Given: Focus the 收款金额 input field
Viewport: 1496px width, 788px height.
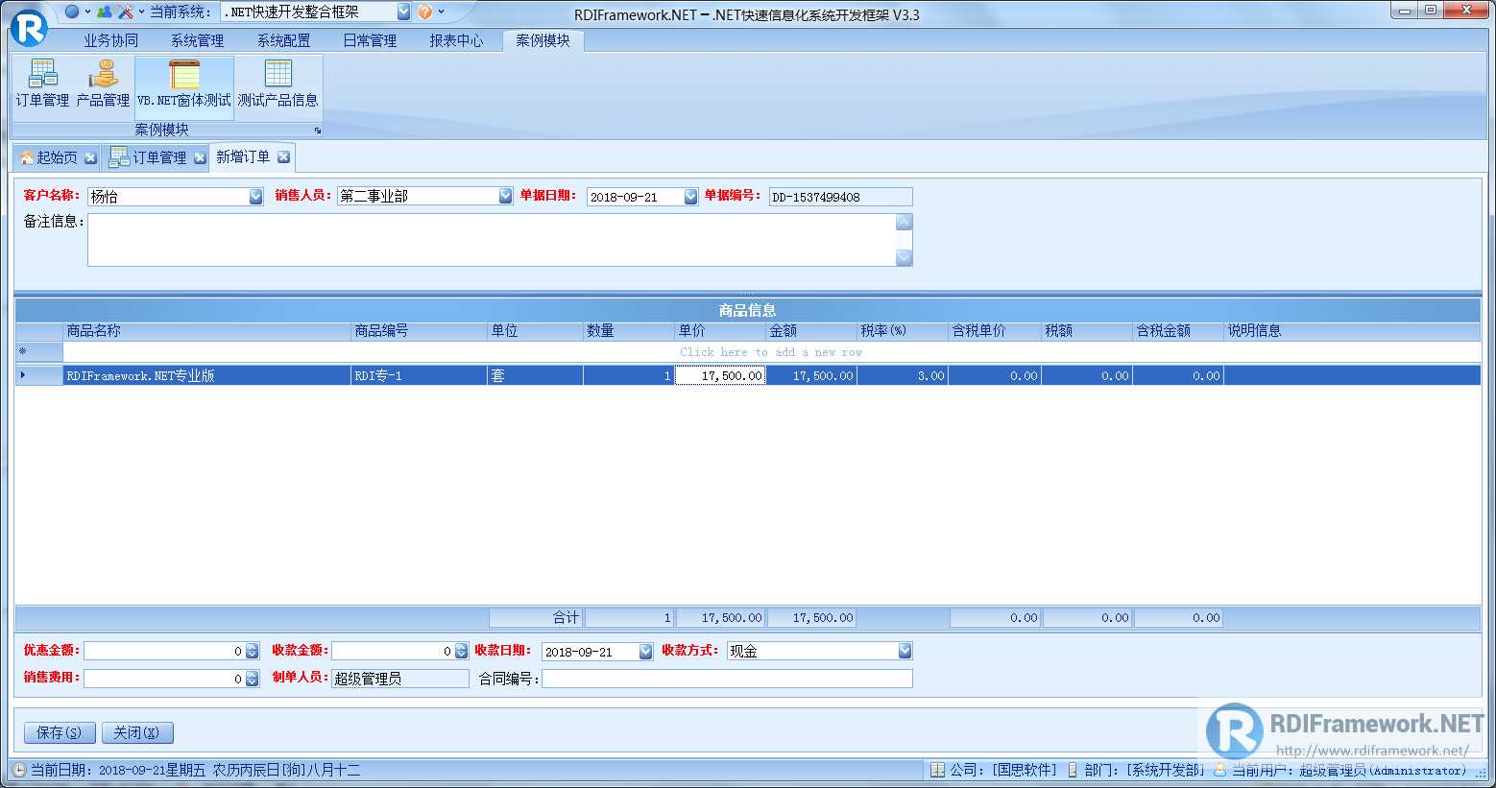Looking at the screenshot, I should pyautogui.click(x=393, y=651).
